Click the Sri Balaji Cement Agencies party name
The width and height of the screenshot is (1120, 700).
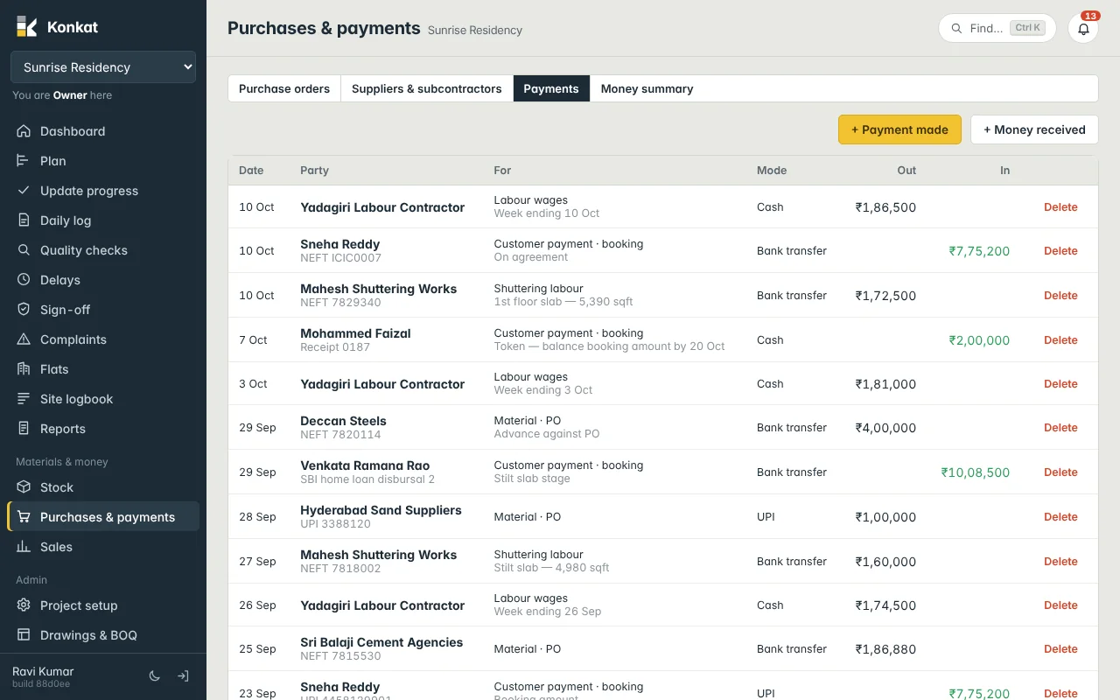pos(381,642)
